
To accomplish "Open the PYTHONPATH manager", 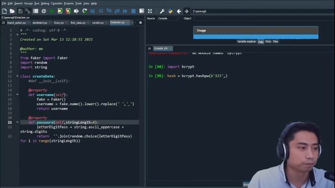I will coord(170,11).
